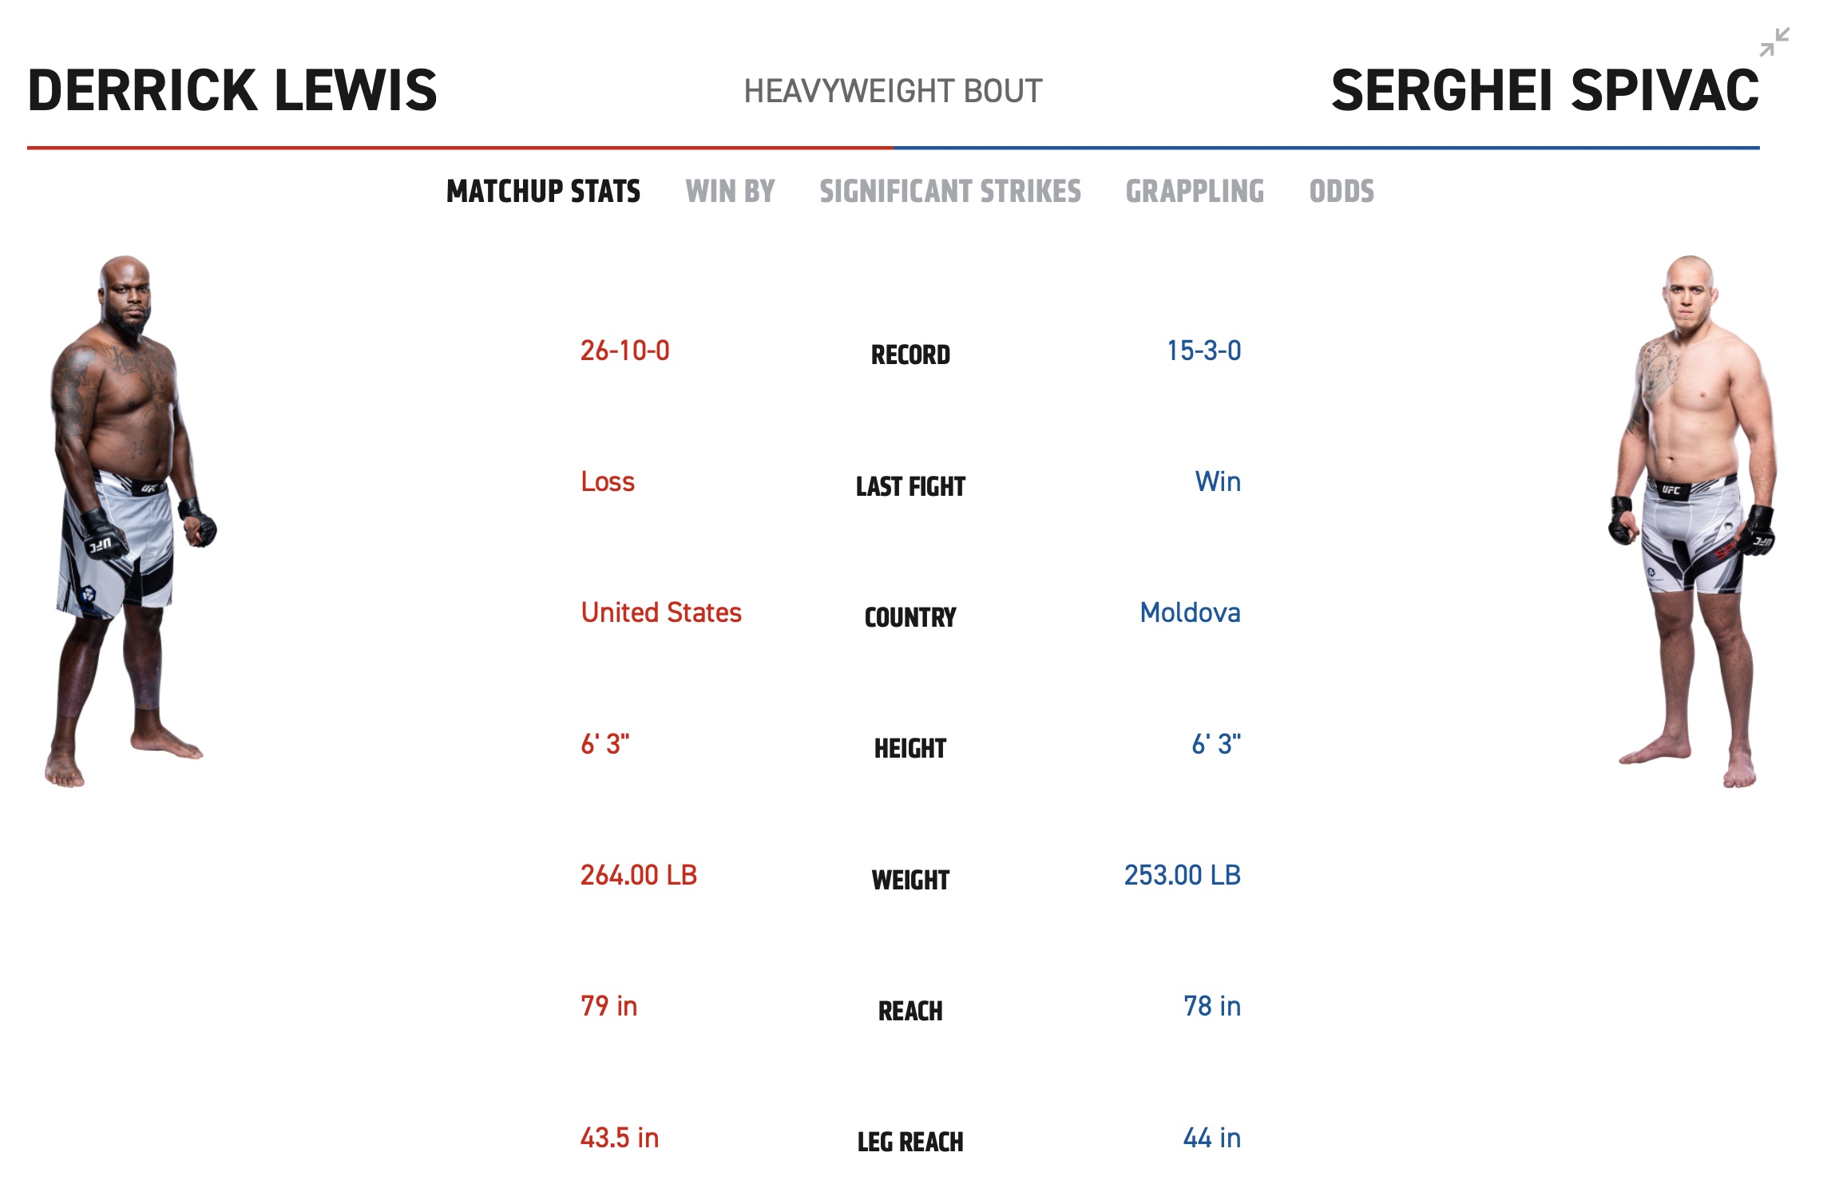1827x1188 pixels.
Task: Click the Win result under Spivac
Action: pyautogui.click(x=1218, y=481)
